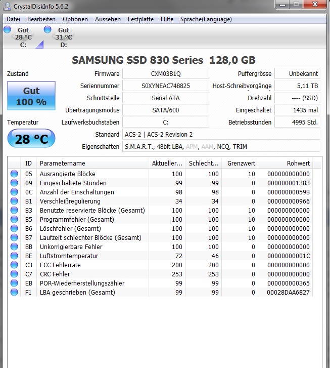Click the blue status orb for drive C:
This screenshot has width=330, height=368.
pos(7,29)
